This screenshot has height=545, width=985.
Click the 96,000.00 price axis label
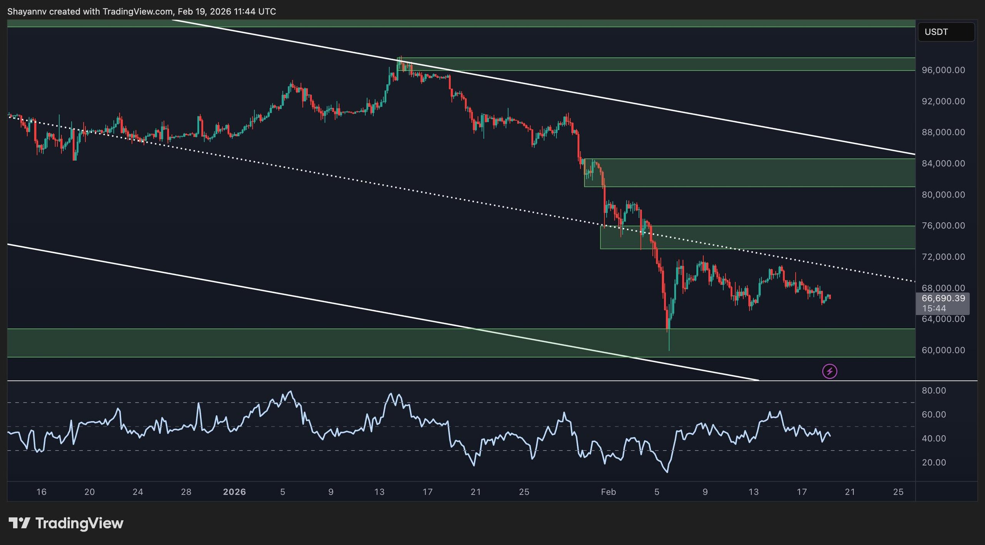point(943,70)
